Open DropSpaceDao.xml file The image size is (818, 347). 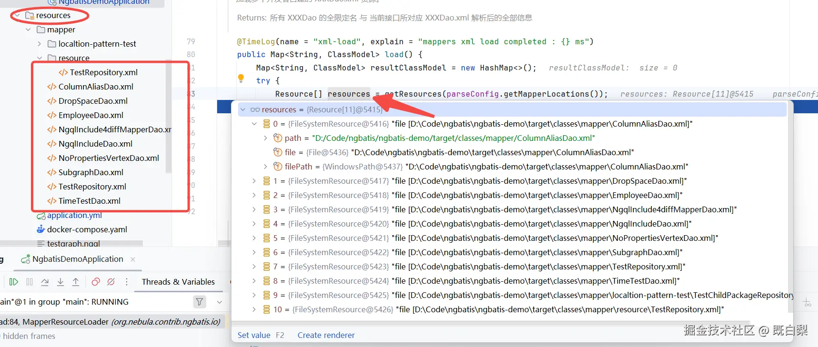click(93, 101)
